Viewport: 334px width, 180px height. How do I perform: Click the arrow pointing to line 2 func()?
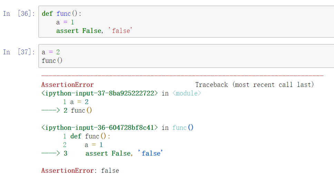pyautogui.click(x=50, y=110)
